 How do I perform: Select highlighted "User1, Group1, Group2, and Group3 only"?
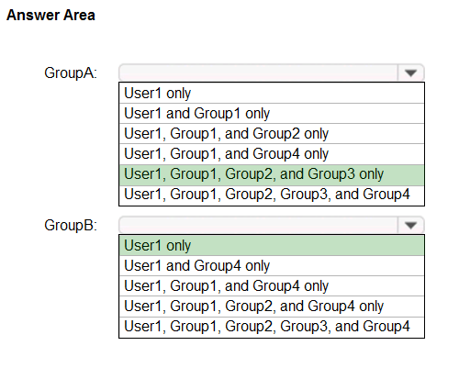click(x=272, y=175)
